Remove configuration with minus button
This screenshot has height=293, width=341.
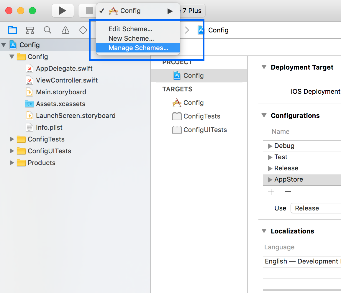(288, 192)
